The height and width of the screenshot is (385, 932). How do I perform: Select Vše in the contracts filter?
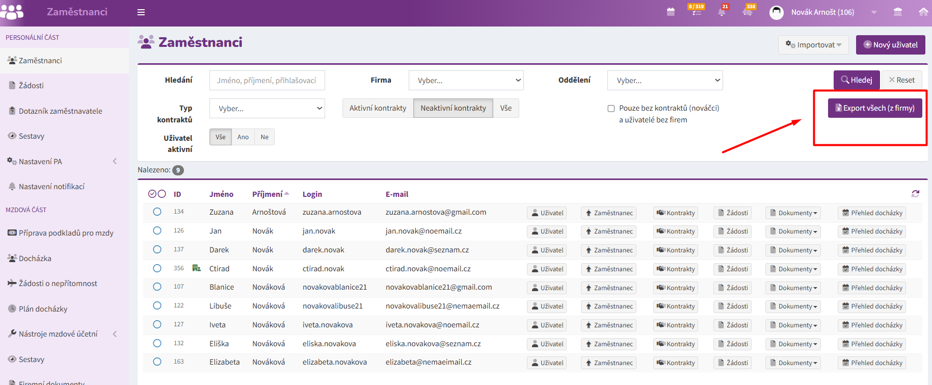click(506, 108)
